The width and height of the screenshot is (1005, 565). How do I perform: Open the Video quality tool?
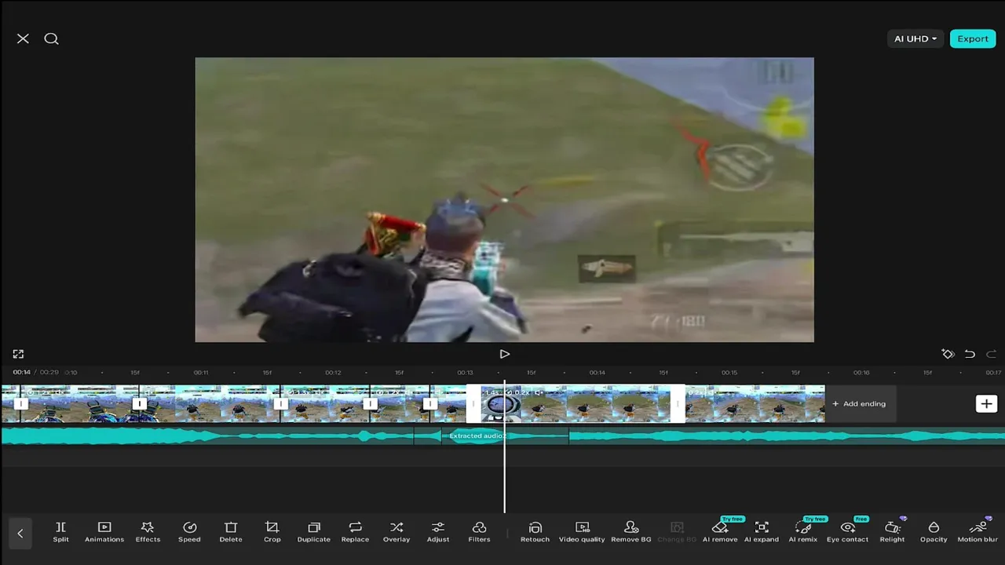tap(582, 531)
